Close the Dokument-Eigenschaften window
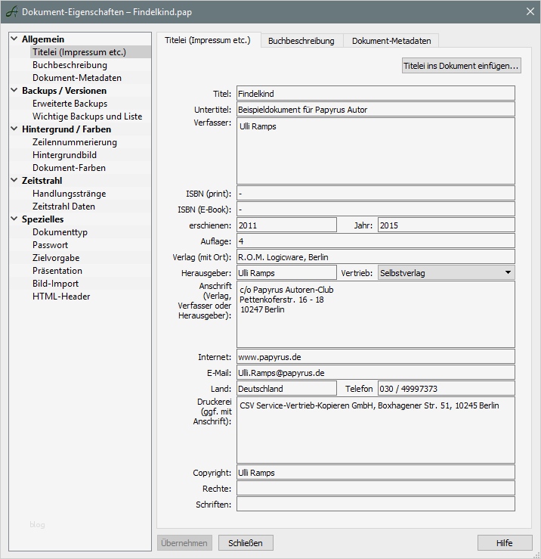This screenshot has width=541, height=559. [x=530, y=12]
